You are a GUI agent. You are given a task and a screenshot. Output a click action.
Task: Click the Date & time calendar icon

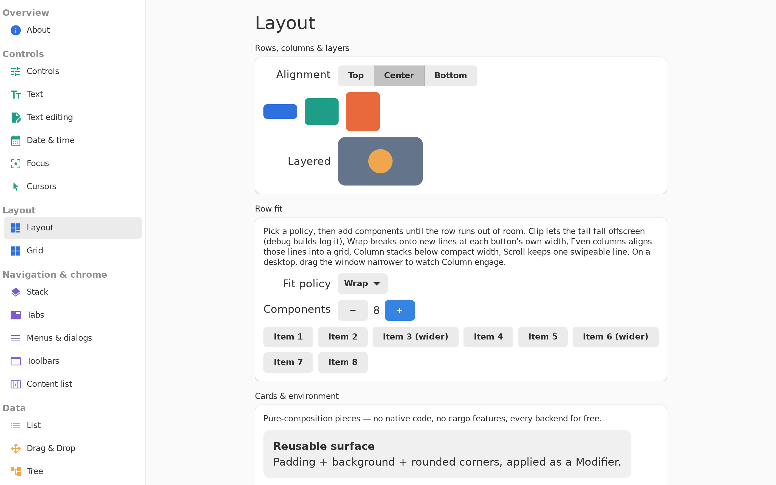pyautogui.click(x=16, y=140)
